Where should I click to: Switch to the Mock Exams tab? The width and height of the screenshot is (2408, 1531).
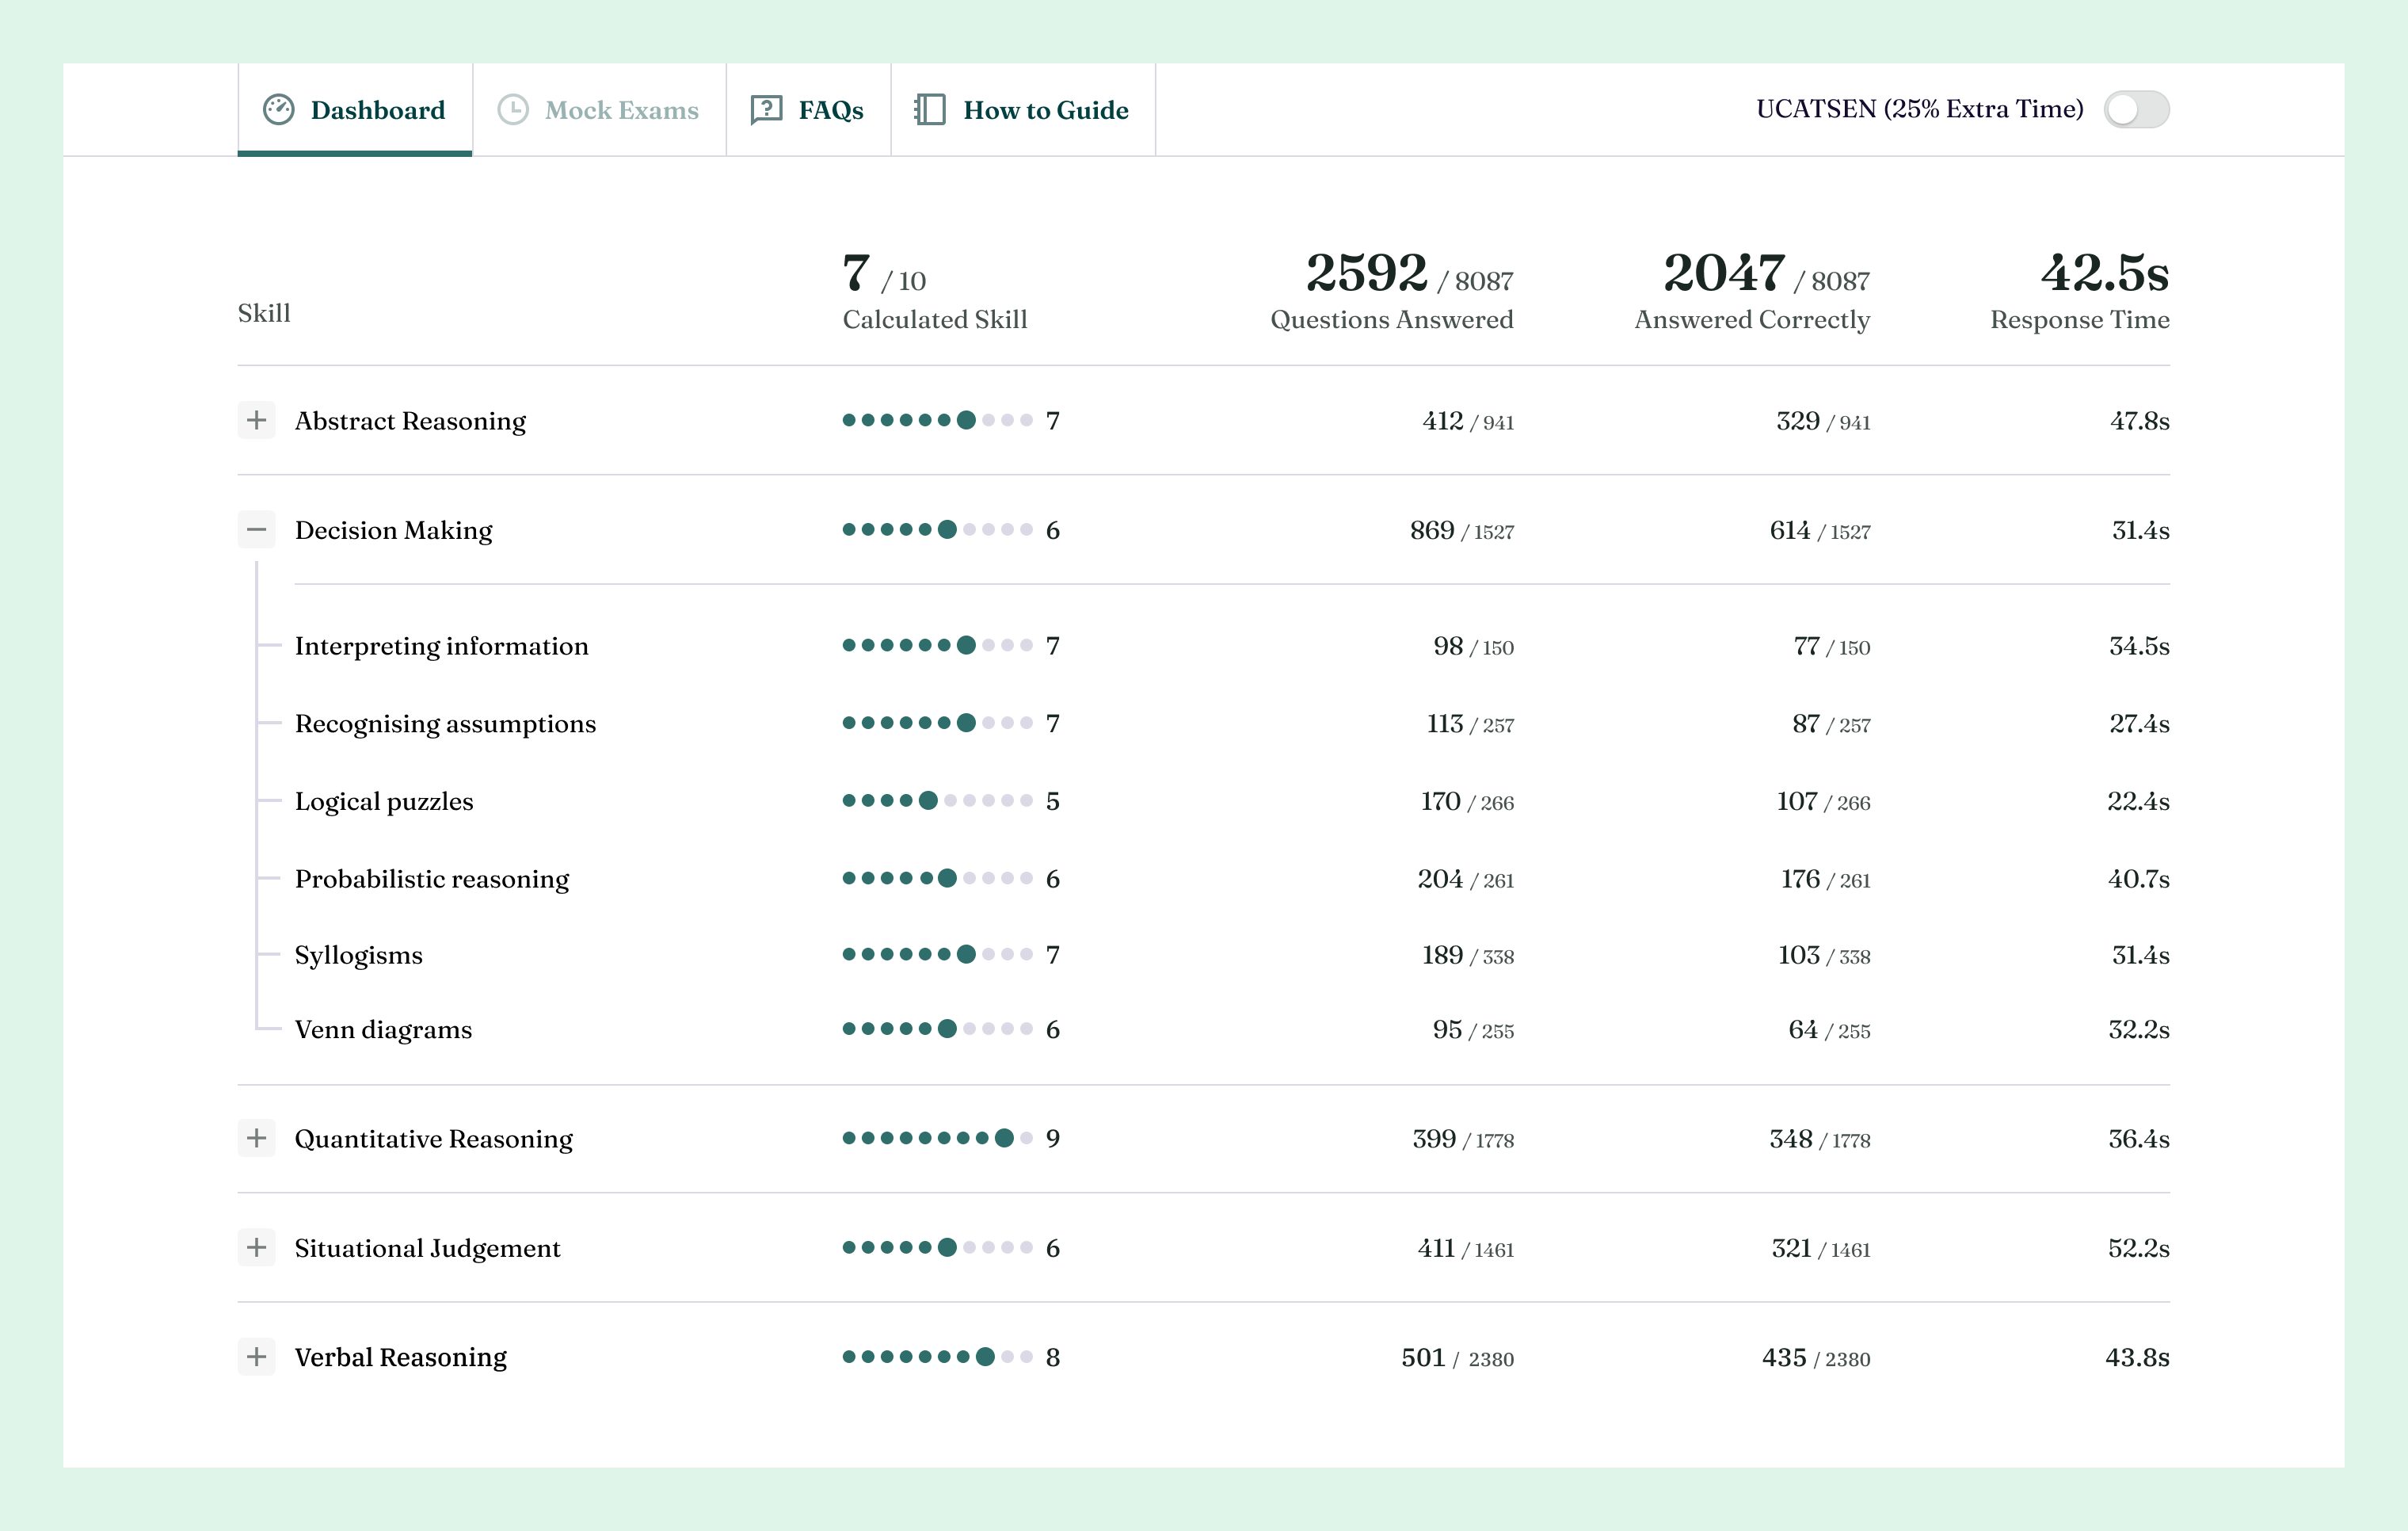tap(620, 110)
